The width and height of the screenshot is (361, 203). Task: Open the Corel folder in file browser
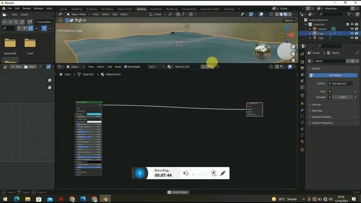[30, 46]
